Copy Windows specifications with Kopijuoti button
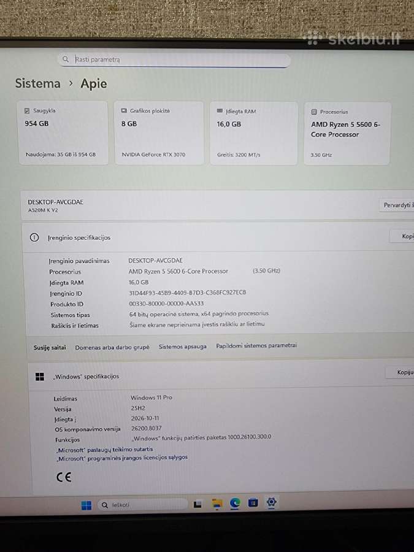This screenshot has width=414, height=552. 400,372
